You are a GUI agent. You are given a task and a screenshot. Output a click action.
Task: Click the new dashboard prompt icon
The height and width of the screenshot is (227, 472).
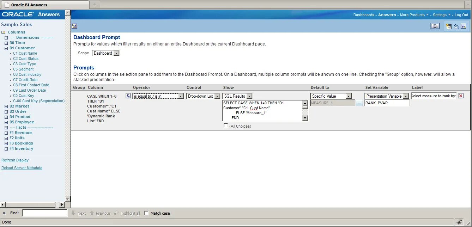pyautogui.click(x=449, y=26)
